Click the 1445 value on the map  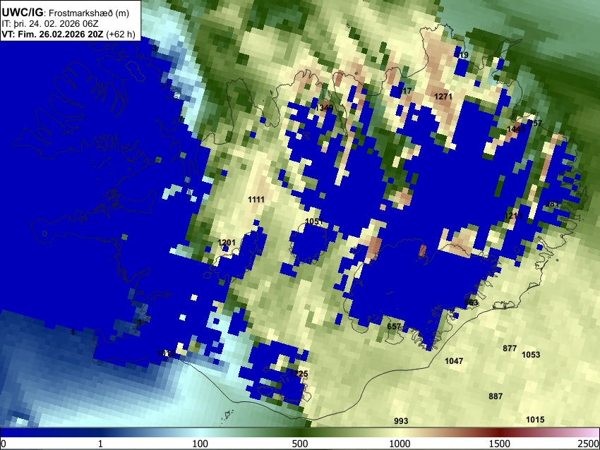click(x=516, y=129)
